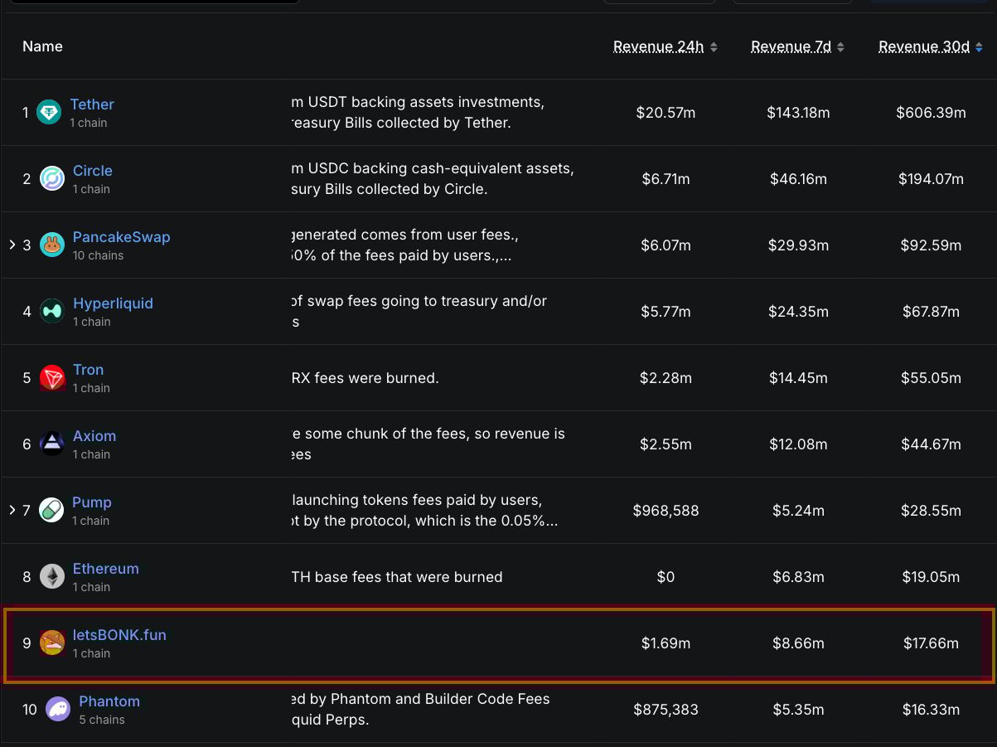The image size is (997, 747).
Task: Click PancakeSwap's 24h revenue $6.07m
Action: (665, 245)
